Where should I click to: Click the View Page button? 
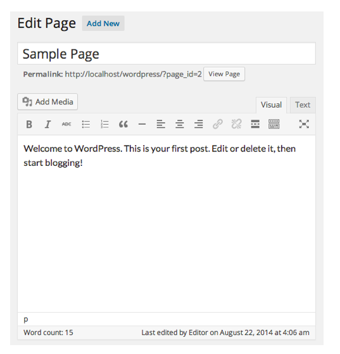point(224,74)
